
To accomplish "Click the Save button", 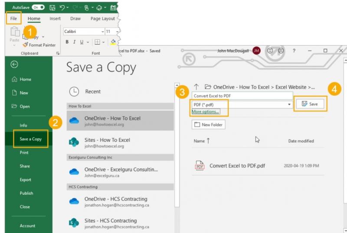I will [310, 104].
